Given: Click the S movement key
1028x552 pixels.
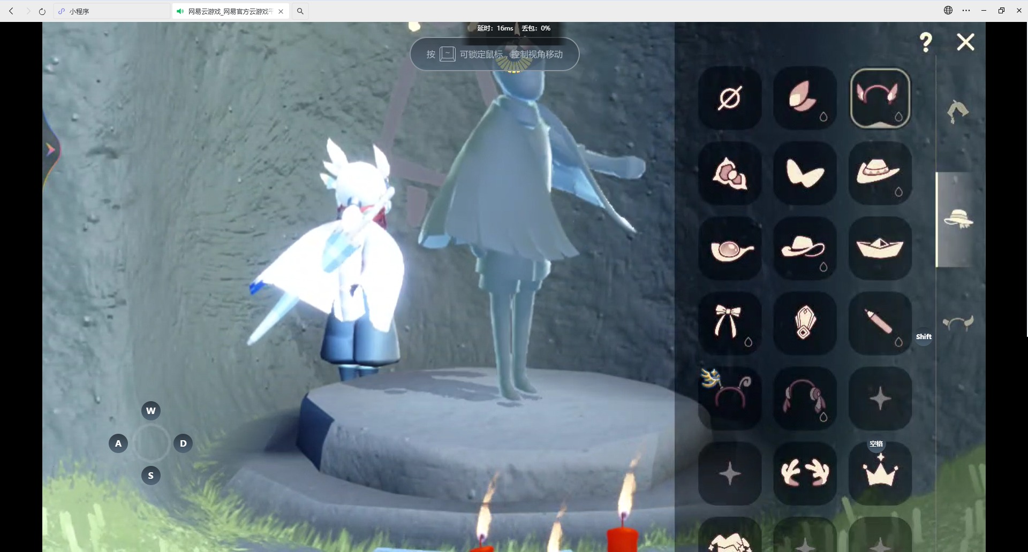Looking at the screenshot, I should [151, 476].
